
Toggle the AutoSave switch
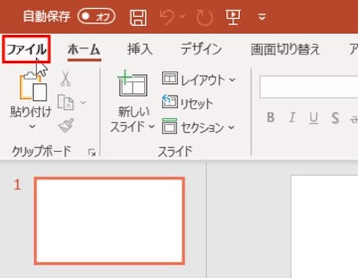pos(96,17)
